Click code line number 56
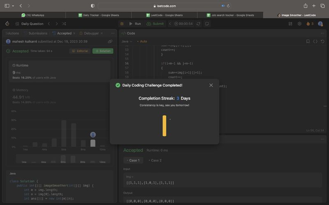Image resolution: width=329 pixels, height=205 pixels. coord(127,64)
